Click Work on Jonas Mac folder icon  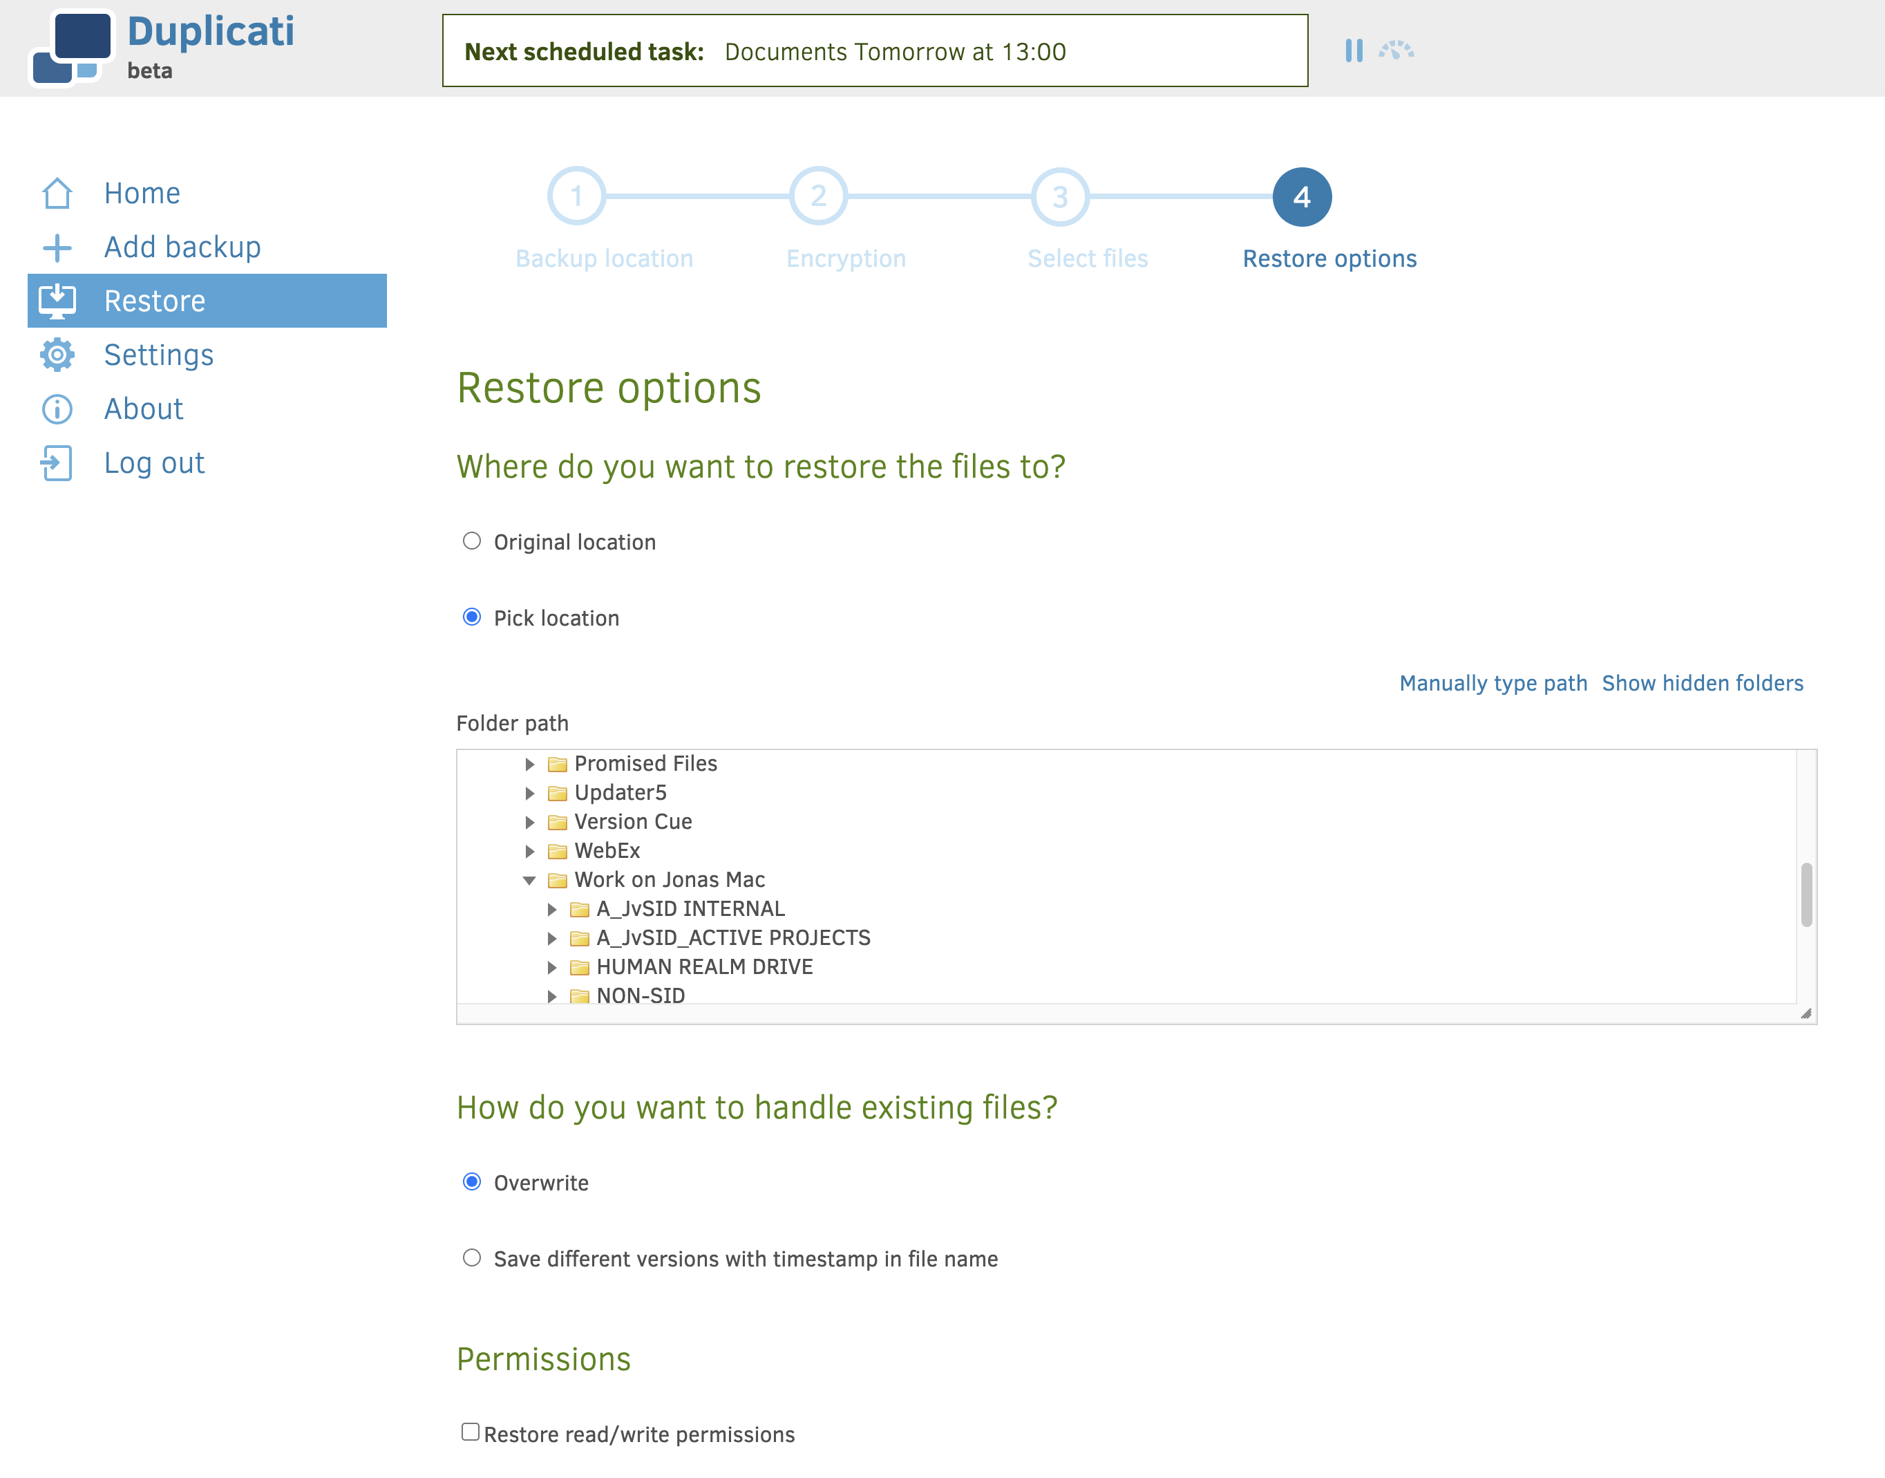point(558,880)
